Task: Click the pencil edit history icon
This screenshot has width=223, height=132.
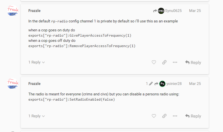Action: point(151,84)
